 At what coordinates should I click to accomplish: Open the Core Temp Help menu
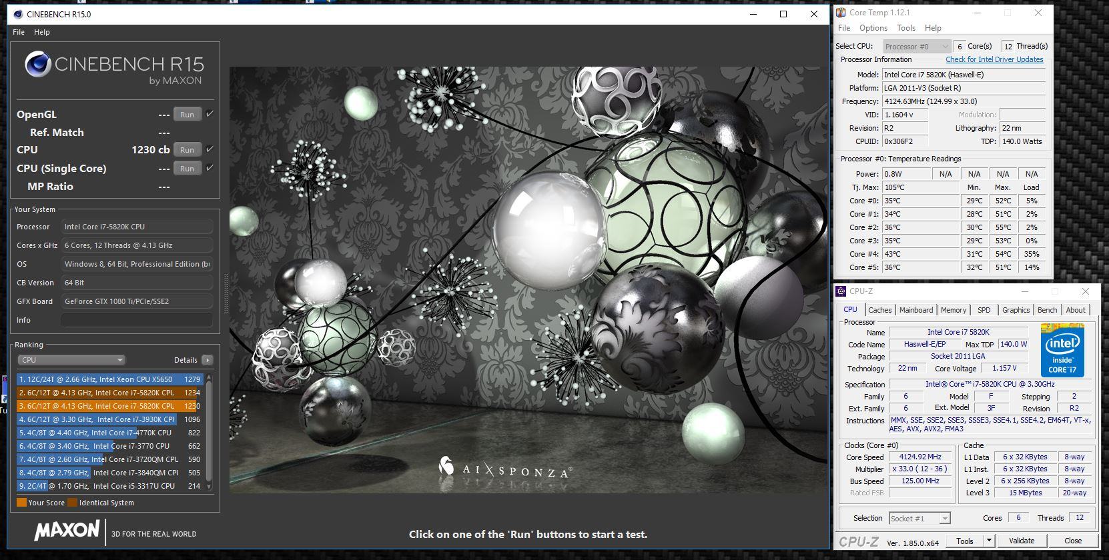933,28
